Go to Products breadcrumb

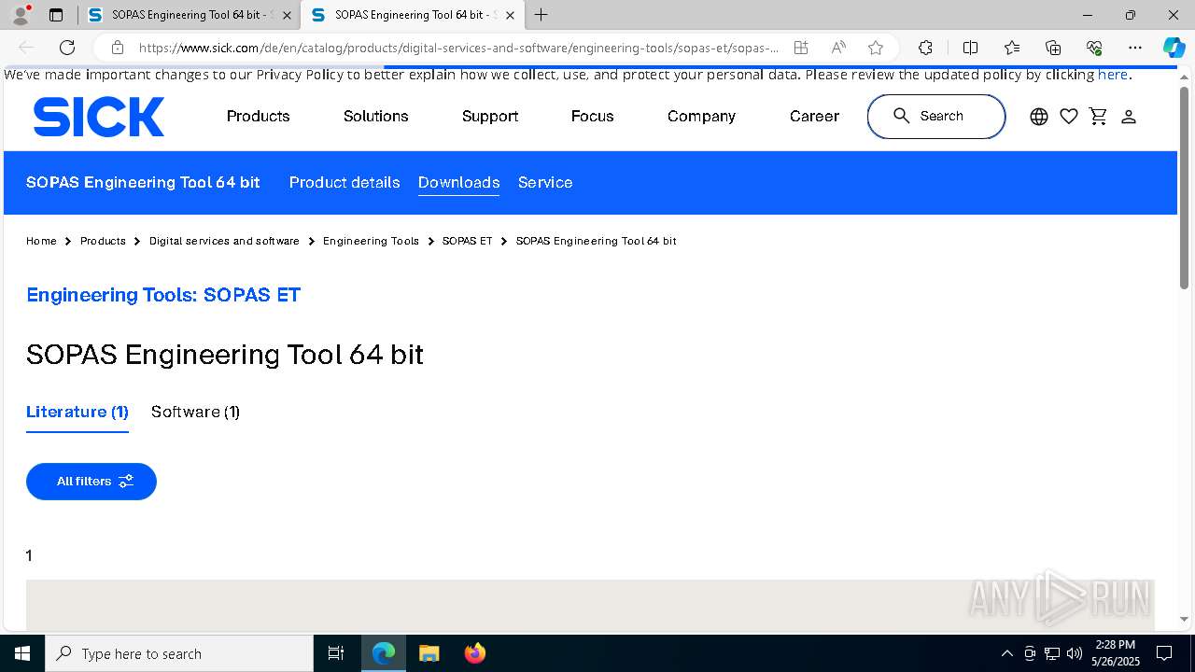coord(103,241)
